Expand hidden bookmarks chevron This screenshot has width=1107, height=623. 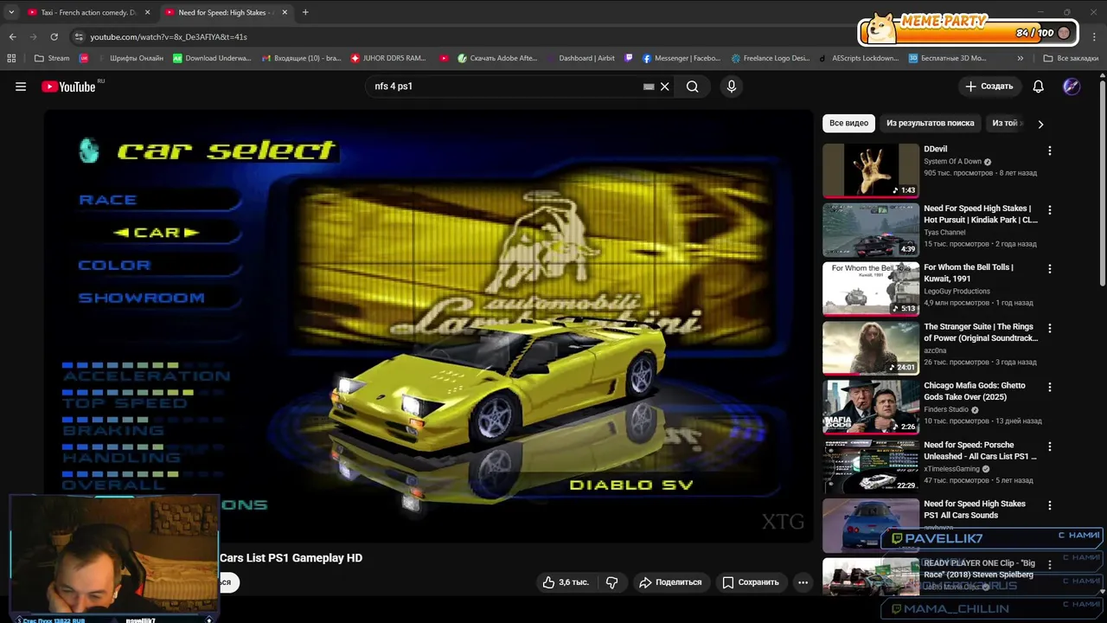coord(1021,58)
